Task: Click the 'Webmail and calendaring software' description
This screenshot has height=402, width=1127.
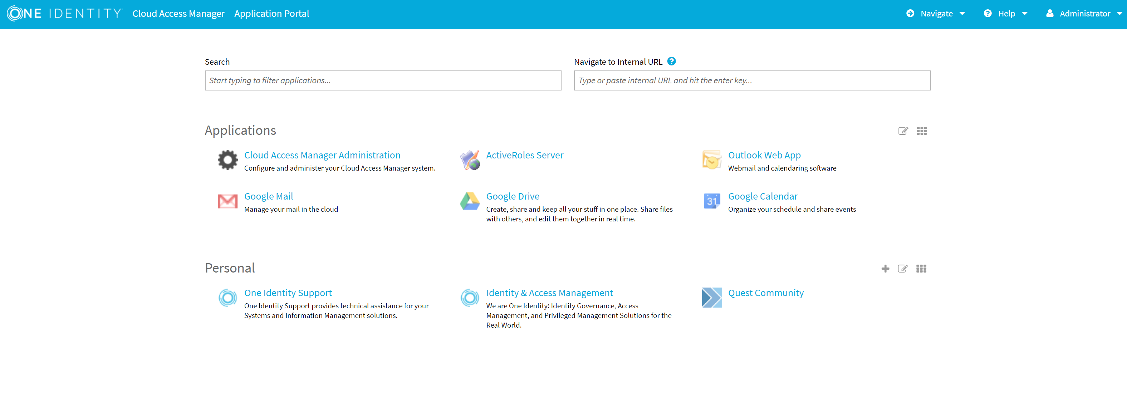Action: coord(782,168)
